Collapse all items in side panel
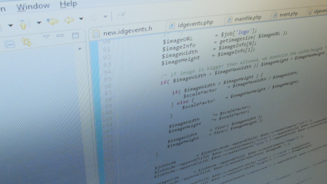Image resolution: width=327 pixels, height=184 pixels. [x=10, y=44]
